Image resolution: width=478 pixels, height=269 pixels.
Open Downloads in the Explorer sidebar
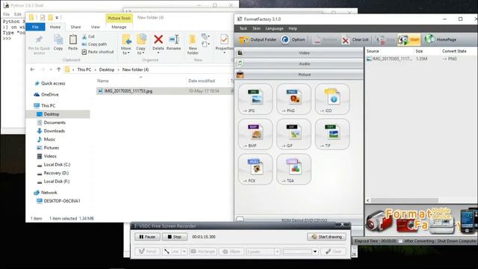(54, 131)
